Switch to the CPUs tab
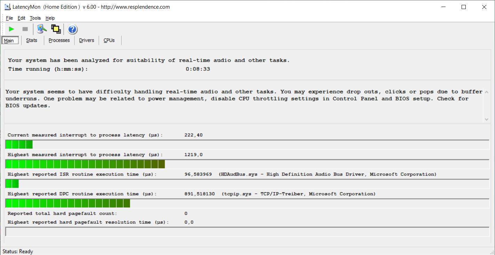Image resolution: width=495 pixels, height=255 pixels. 109,40
